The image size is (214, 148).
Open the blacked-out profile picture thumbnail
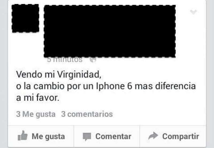(25, 18)
